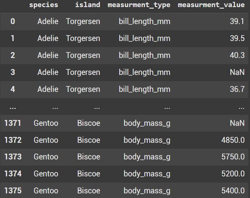This screenshot has width=250, height=198.
Task: Click the Torgersen cell in row 1
Action: pyautogui.click(x=83, y=39)
